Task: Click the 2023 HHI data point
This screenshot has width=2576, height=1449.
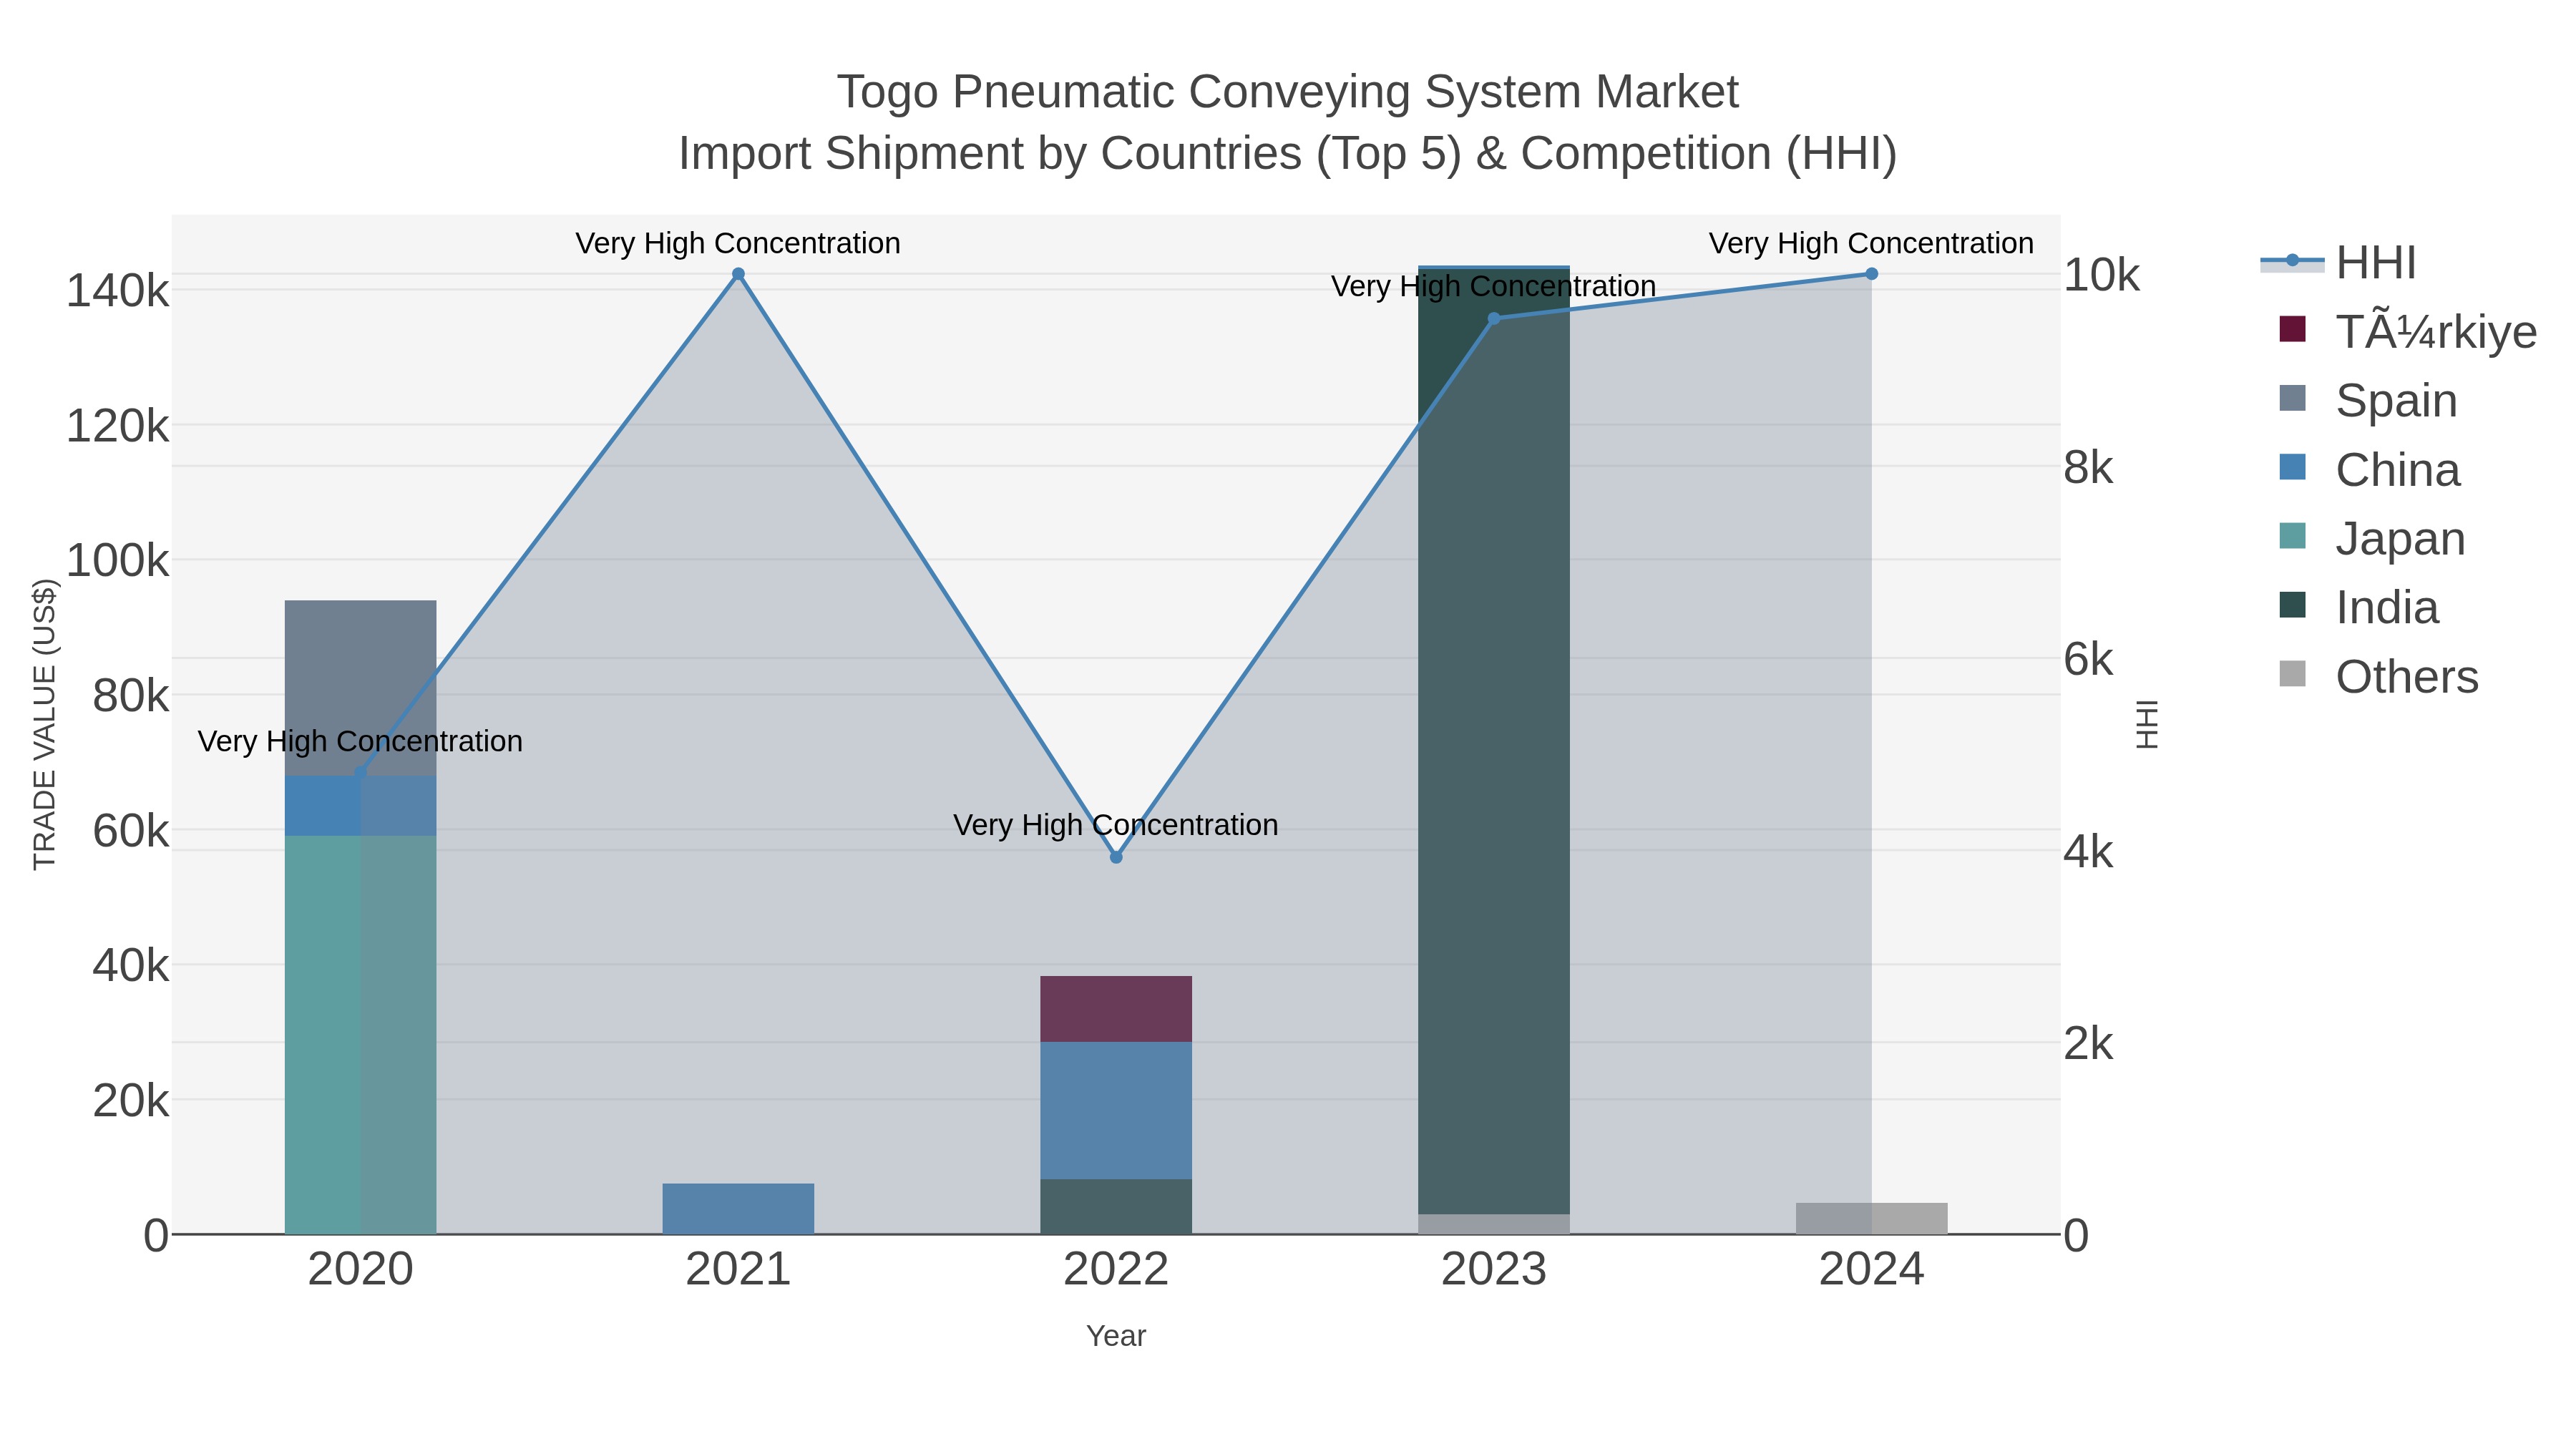Action: pos(1494,319)
